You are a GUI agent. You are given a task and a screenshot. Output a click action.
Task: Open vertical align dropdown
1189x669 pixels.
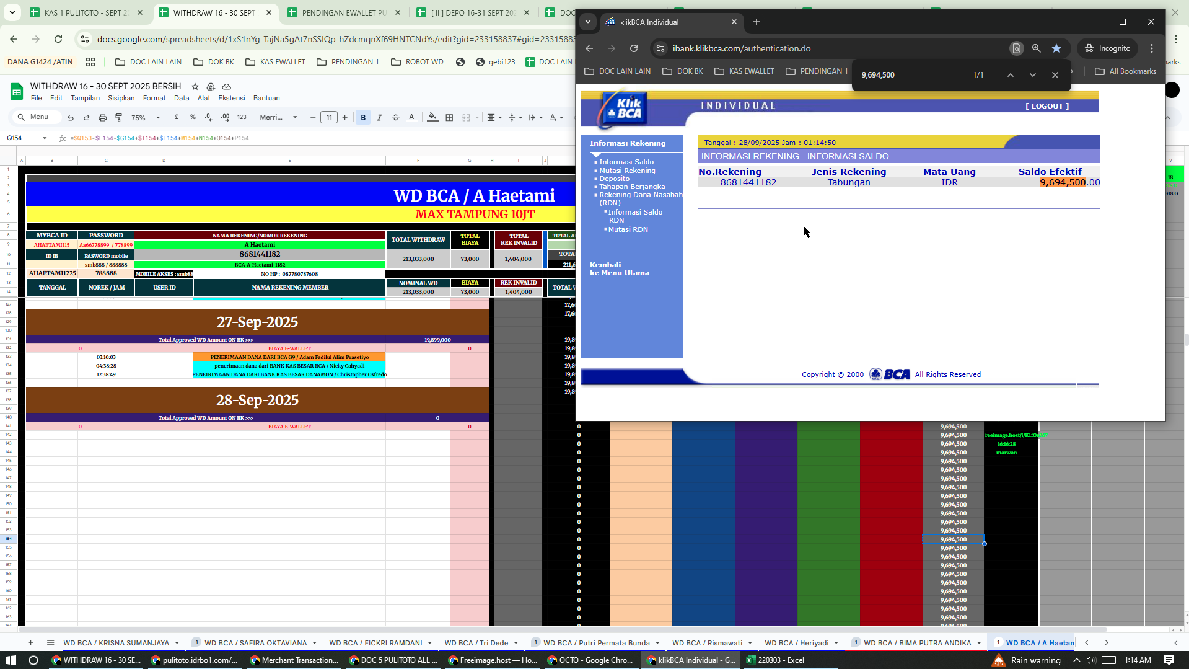coord(515,117)
